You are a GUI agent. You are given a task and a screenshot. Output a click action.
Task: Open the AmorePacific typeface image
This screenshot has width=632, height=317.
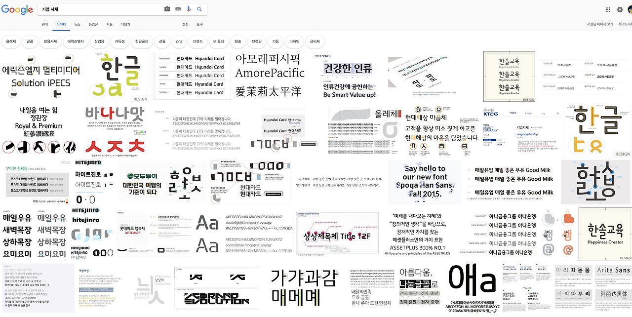(x=271, y=76)
